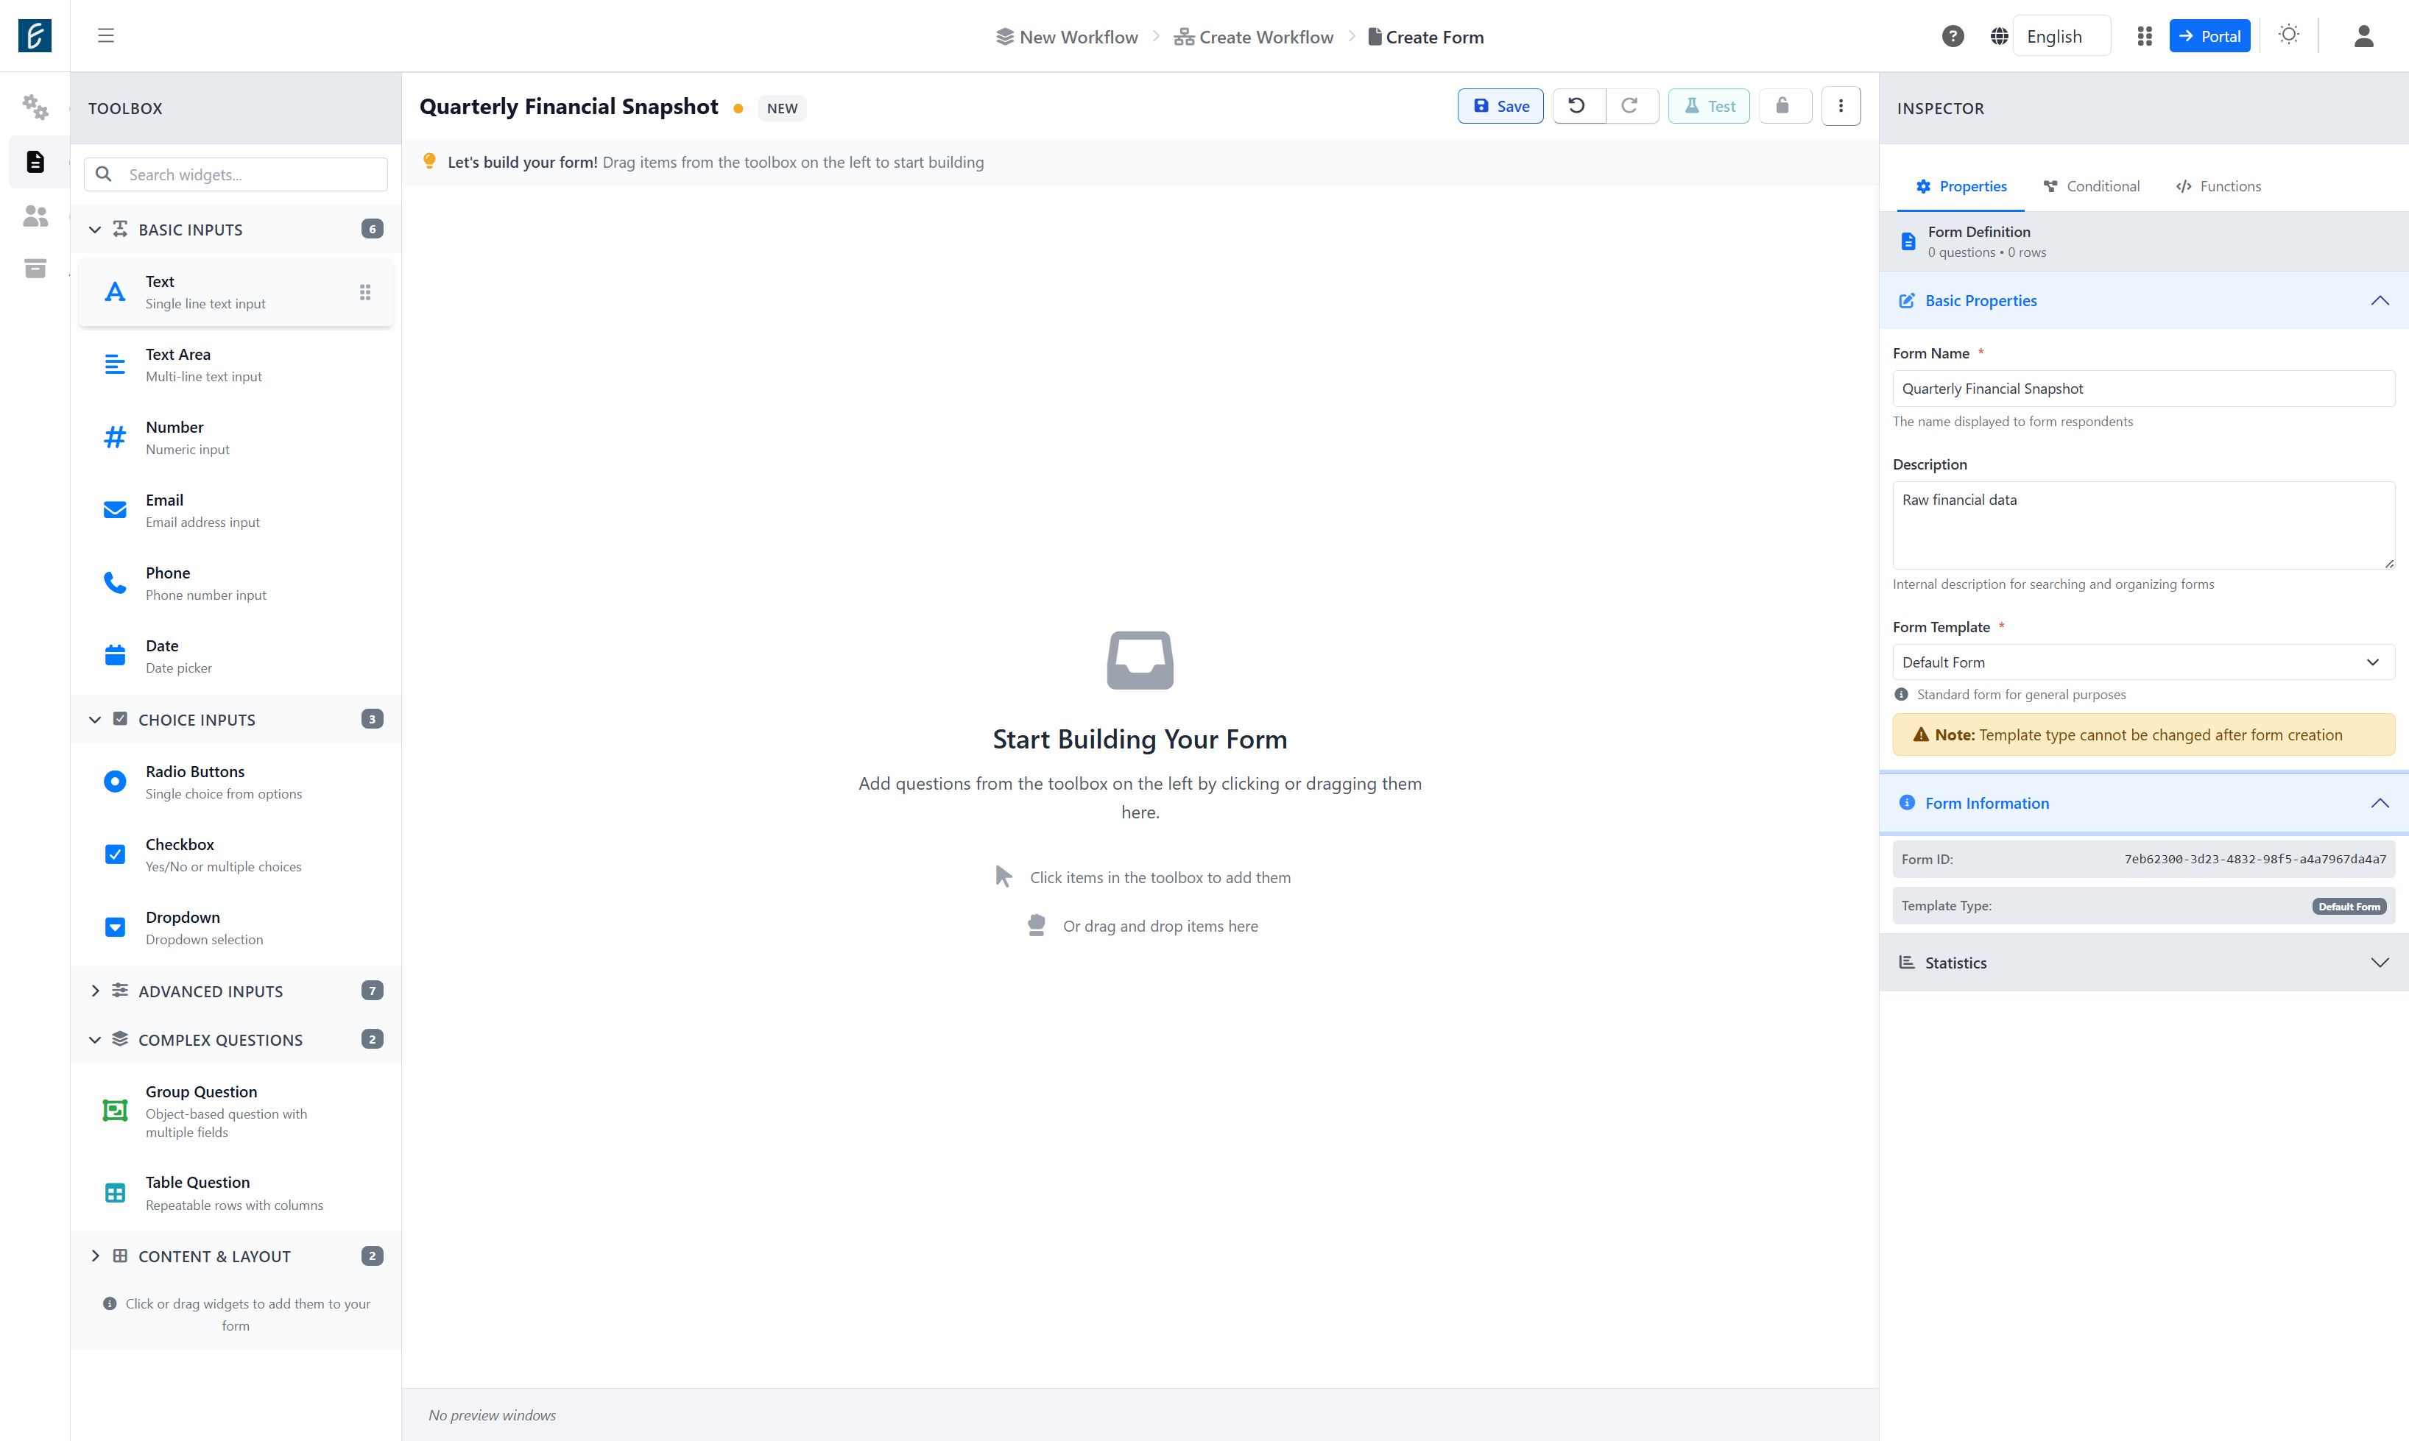
Task: Add the Text Area widget
Action: click(x=235, y=365)
